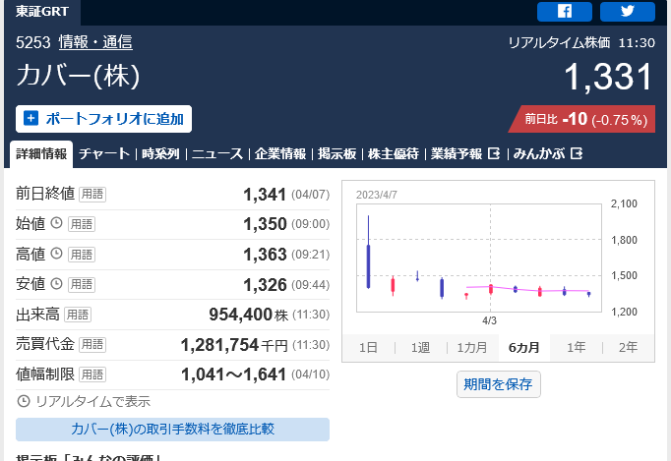This screenshot has width=671, height=461.
Task: Click the volume value 954,400株
Action: click(x=248, y=315)
